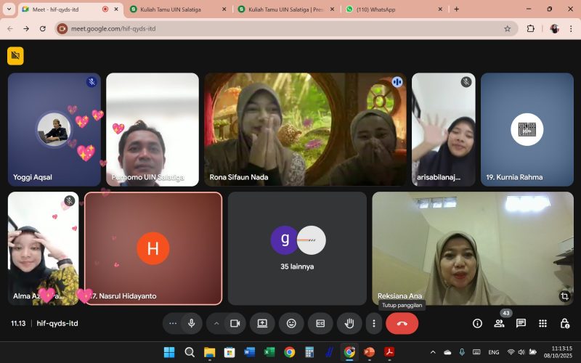Show the participants people panel
Screen dimensions: 581x363
pos(499,323)
